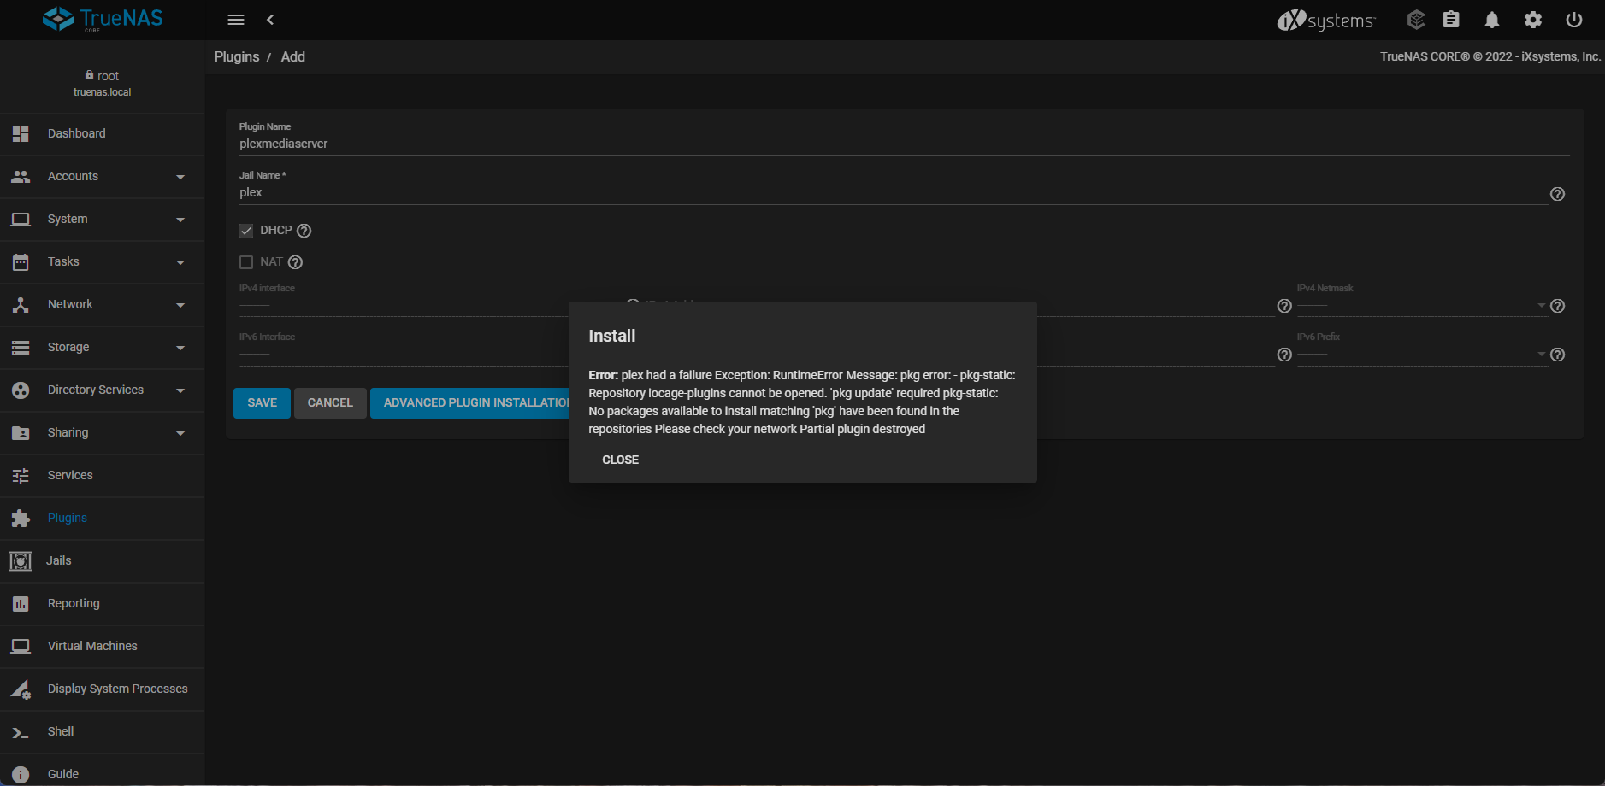Click the power icon in top bar
The width and height of the screenshot is (1605, 786).
pos(1573,20)
